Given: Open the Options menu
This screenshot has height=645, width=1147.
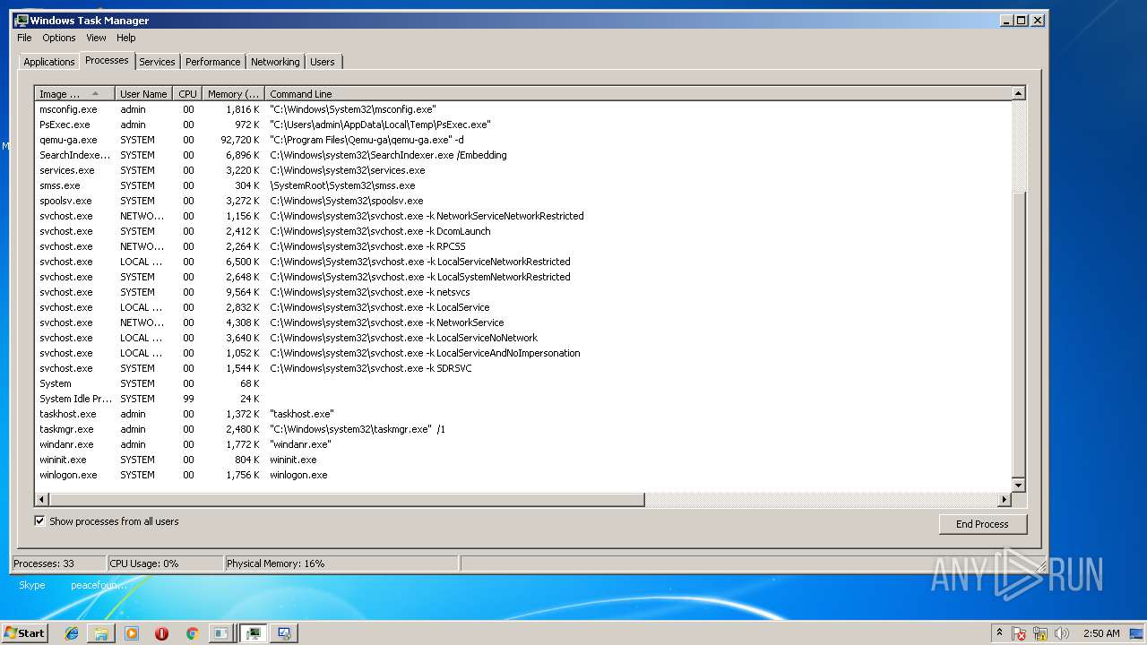Looking at the screenshot, I should pyautogui.click(x=59, y=38).
